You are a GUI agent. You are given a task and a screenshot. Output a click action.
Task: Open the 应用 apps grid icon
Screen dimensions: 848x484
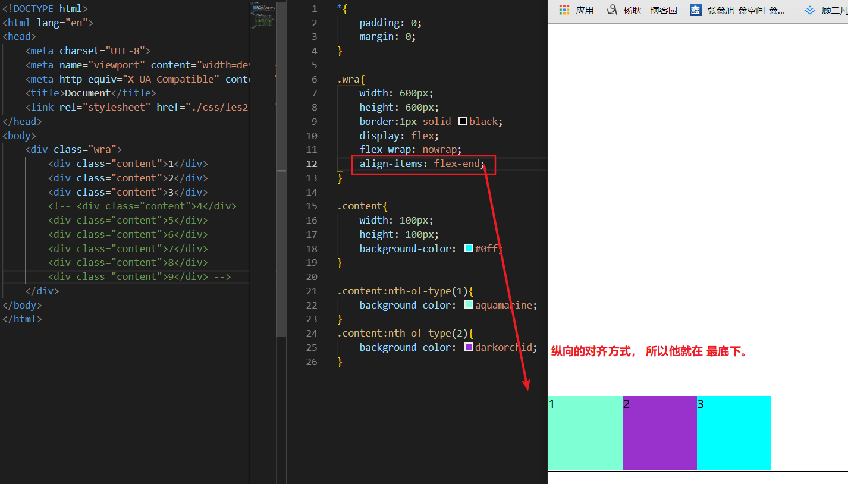pos(564,10)
